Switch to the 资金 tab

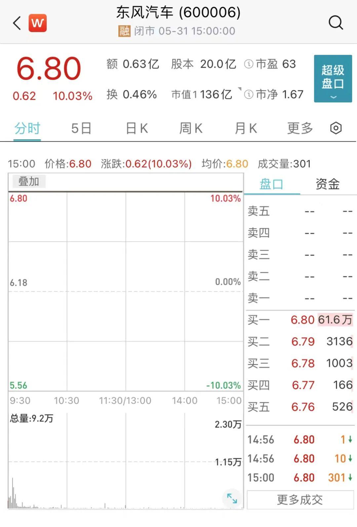pyautogui.click(x=328, y=184)
